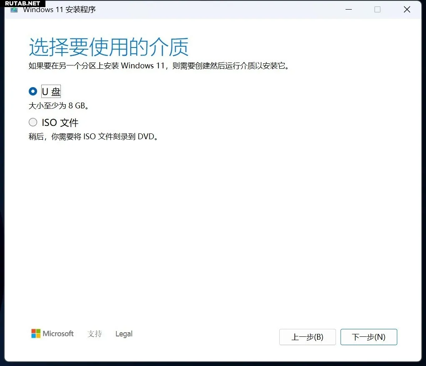Minimize the setup window
This screenshot has height=366, width=426.
pyautogui.click(x=348, y=10)
